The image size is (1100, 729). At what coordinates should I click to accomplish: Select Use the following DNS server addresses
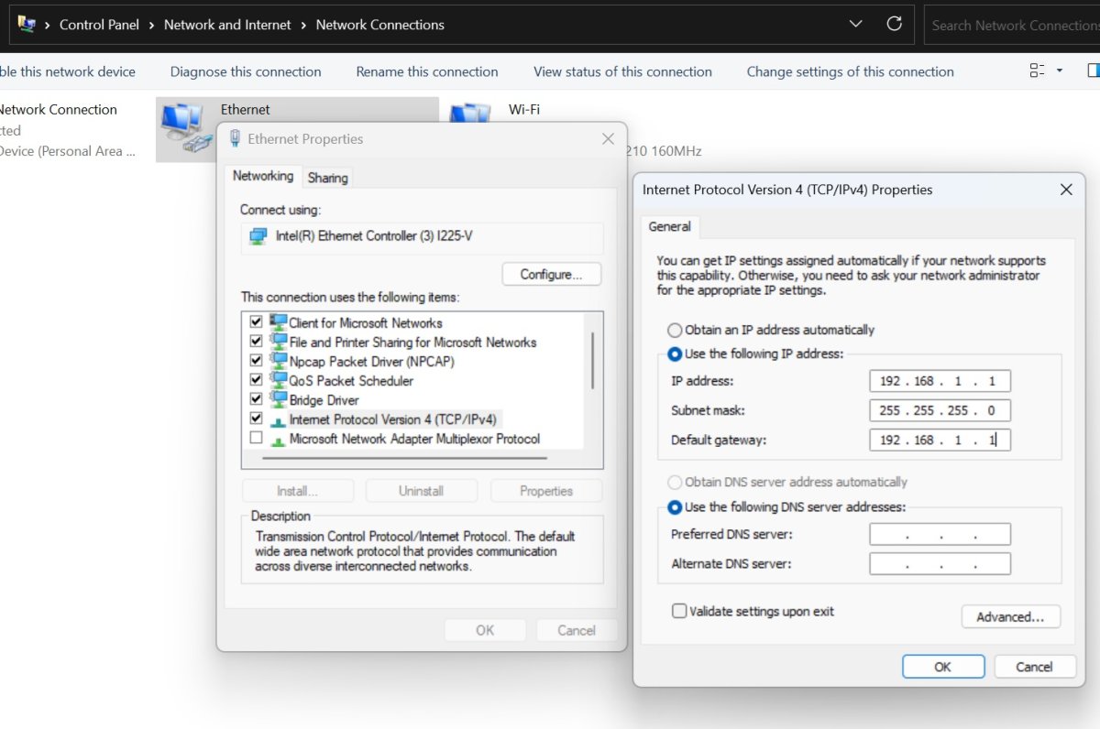[x=676, y=506]
